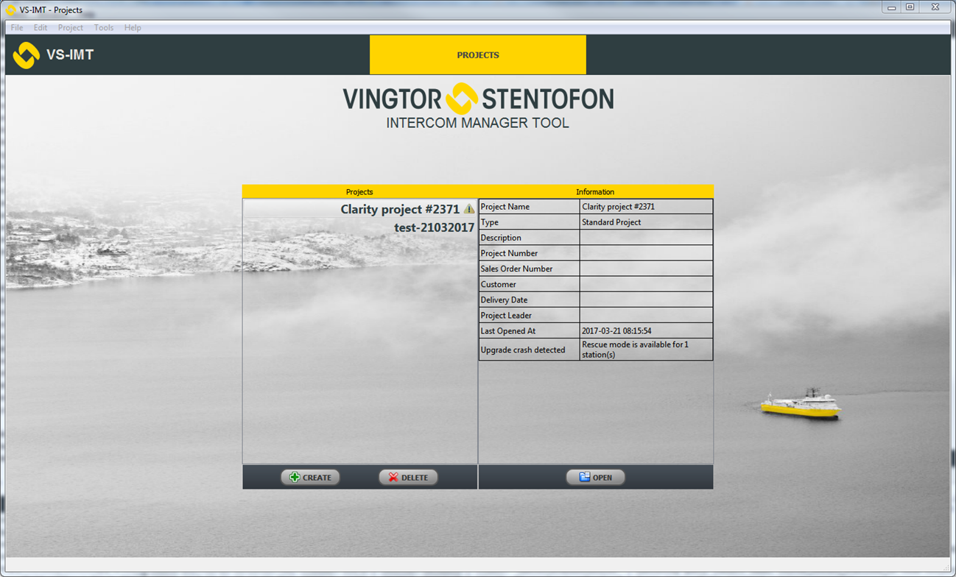The width and height of the screenshot is (956, 577).
Task: Click the Project Leader label cell
Action: click(530, 315)
